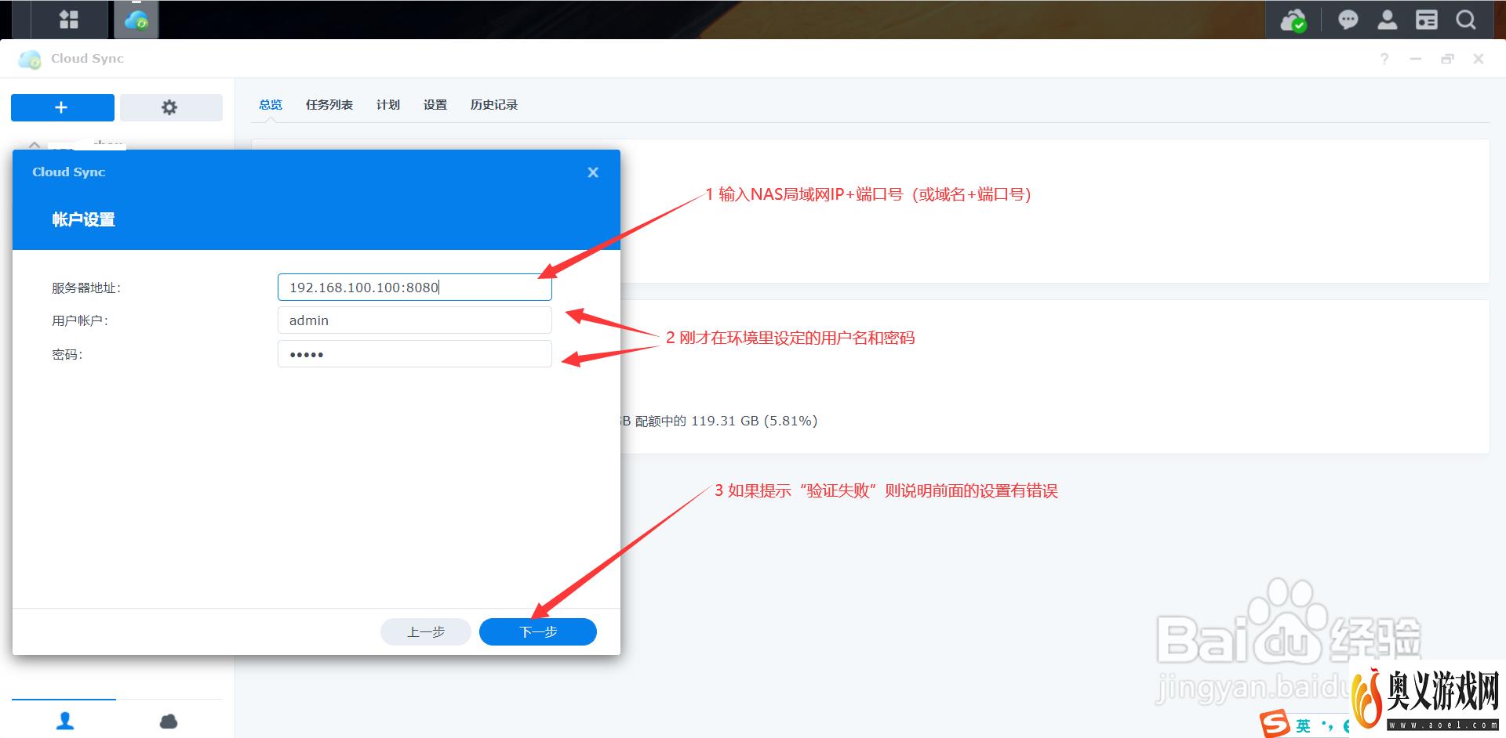Image resolution: width=1506 pixels, height=738 pixels.
Task: Click the 密码 input field
Action: 415,354
